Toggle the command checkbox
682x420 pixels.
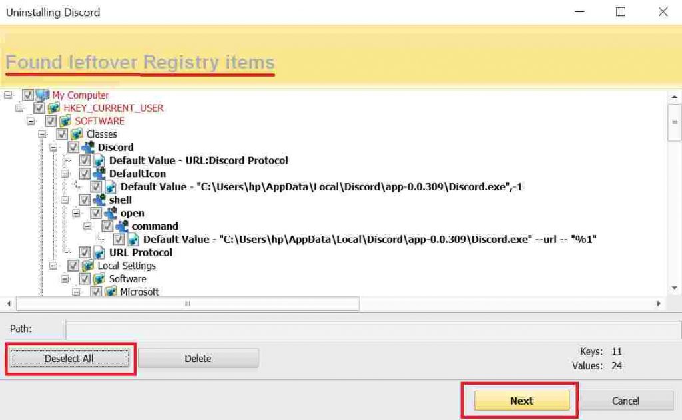point(107,226)
